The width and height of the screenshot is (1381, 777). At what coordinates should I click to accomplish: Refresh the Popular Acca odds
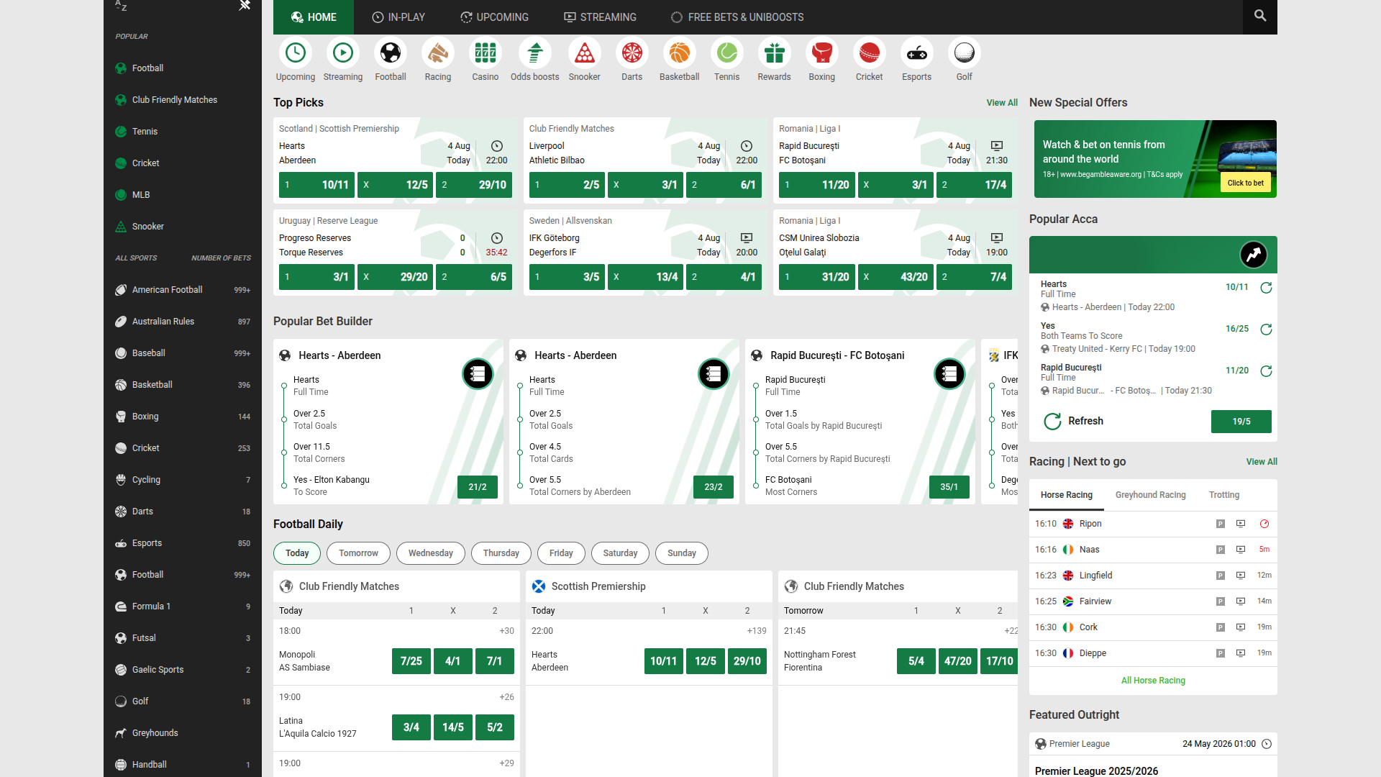1072,421
